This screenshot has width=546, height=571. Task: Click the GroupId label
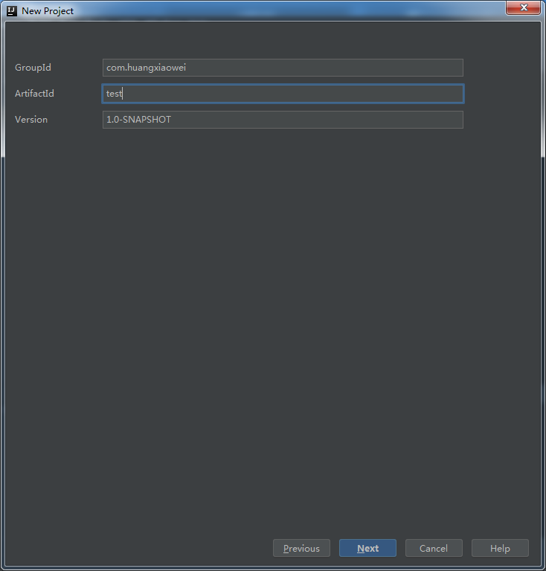coord(33,68)
